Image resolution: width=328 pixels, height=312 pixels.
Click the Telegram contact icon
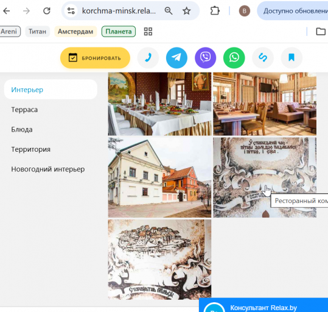coord(176,58)
